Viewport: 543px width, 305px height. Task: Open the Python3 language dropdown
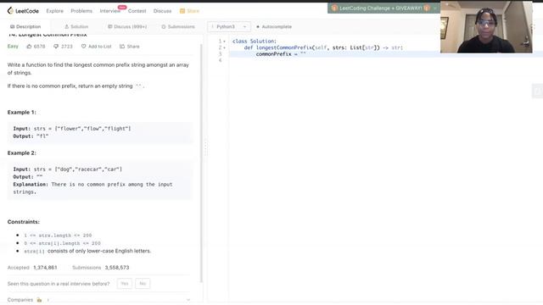pos(229,26)
